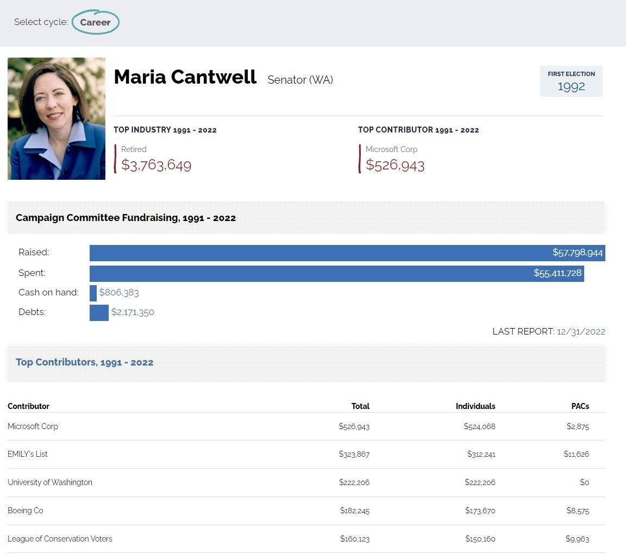626x554 pixels.
Task: Click Boeing Co PACs amount $8,575
Action: [x=578, y=511]
